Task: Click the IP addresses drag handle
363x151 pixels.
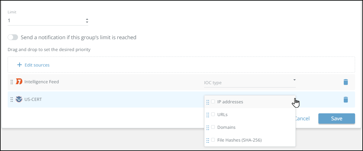Action: pyautogui.click(x=208, y=102)
